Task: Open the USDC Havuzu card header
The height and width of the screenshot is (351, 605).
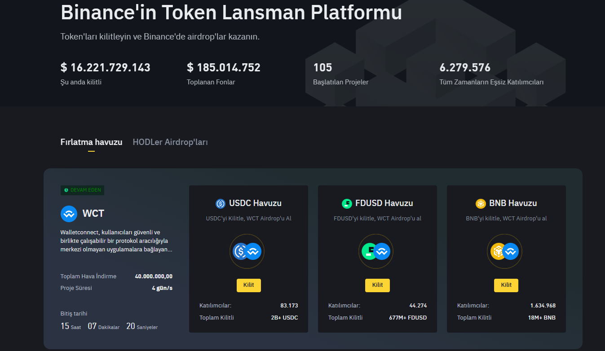Action: tap(248, 203)
